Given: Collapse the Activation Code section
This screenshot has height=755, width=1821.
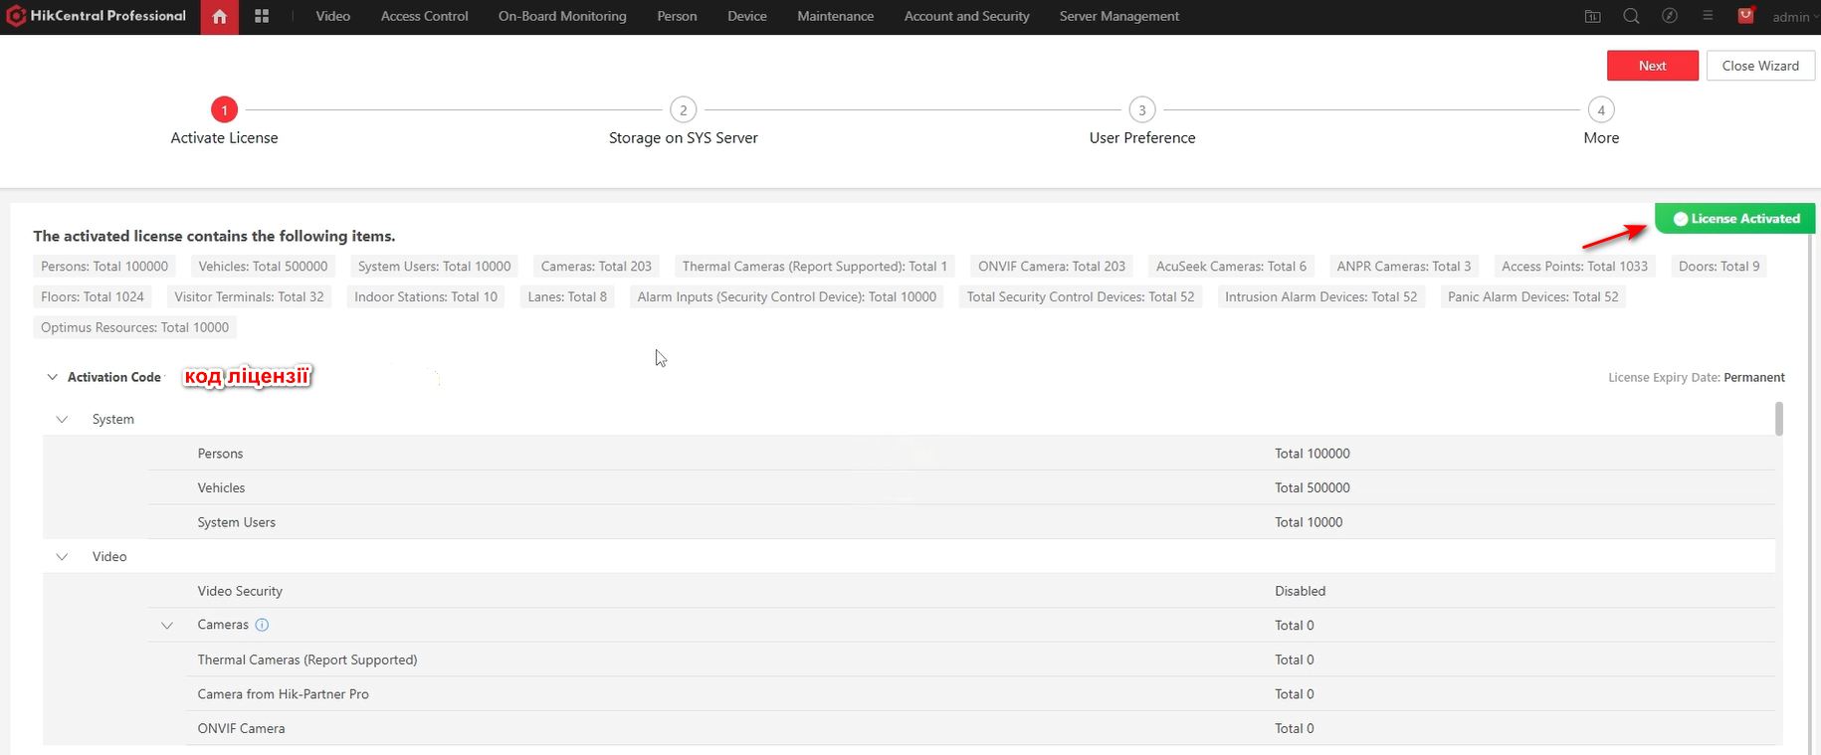Looking at the screenshot, I should coord(53,377).
